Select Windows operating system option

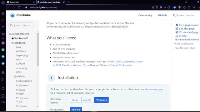pyautogui.click(x=101, y=100)
